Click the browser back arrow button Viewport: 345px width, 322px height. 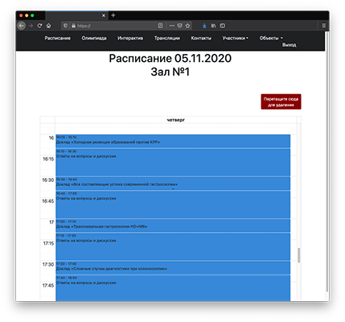click(22, 26)
